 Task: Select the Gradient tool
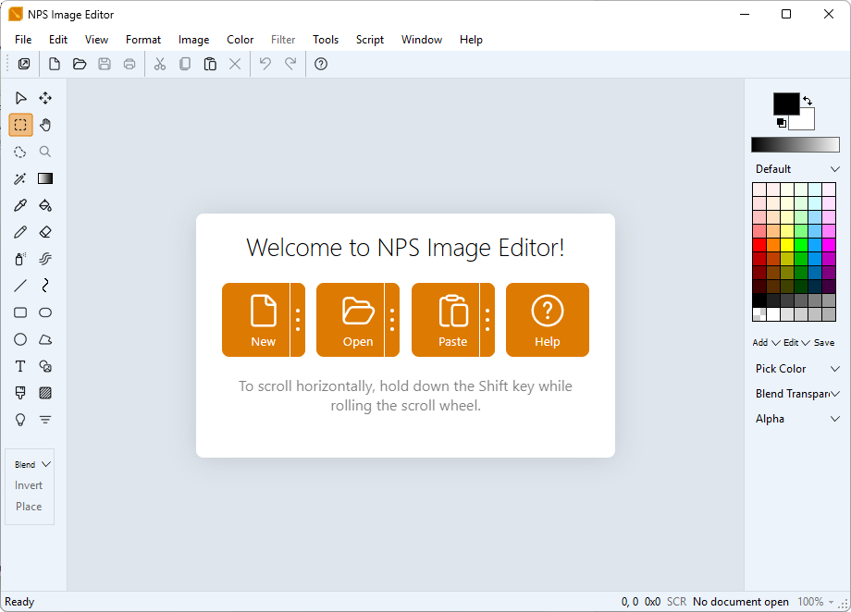(44, 178)
